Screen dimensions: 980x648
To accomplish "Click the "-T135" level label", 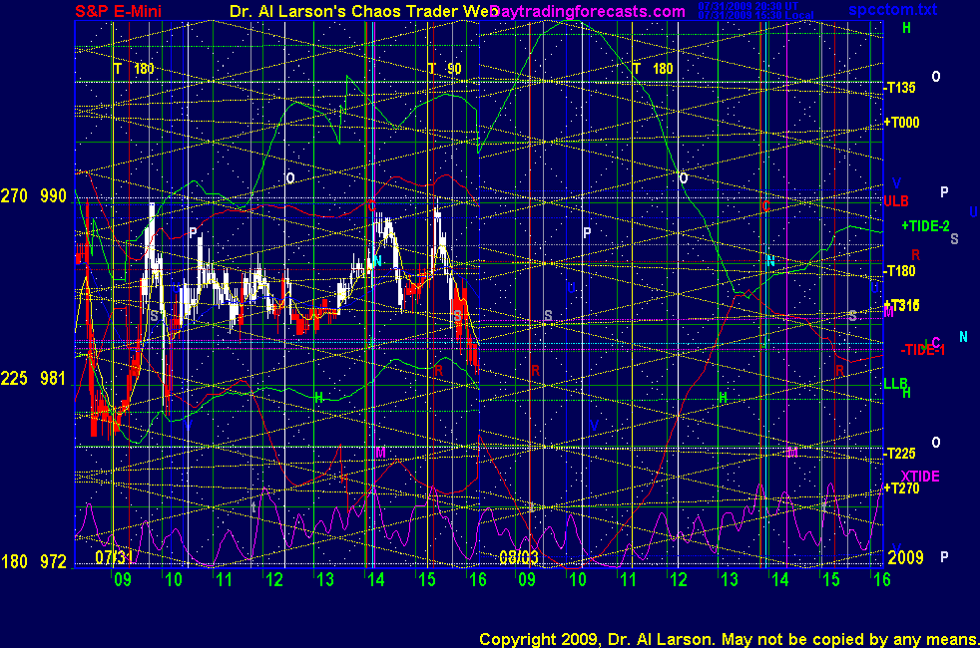I will (900, 88).
